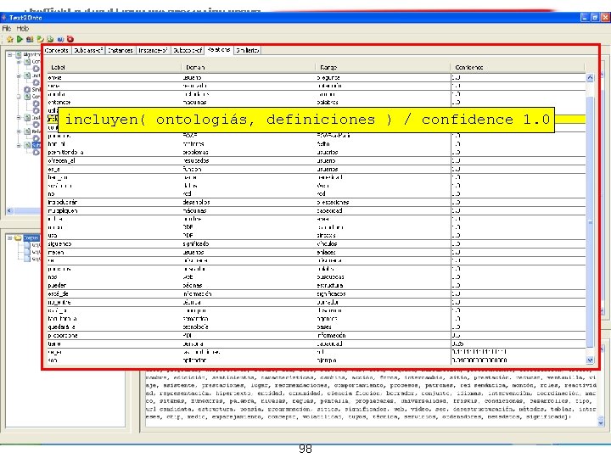611x458 pixels.
Task: Toggle expander of the first Concept algorithm node
Action: coord(19,62)
